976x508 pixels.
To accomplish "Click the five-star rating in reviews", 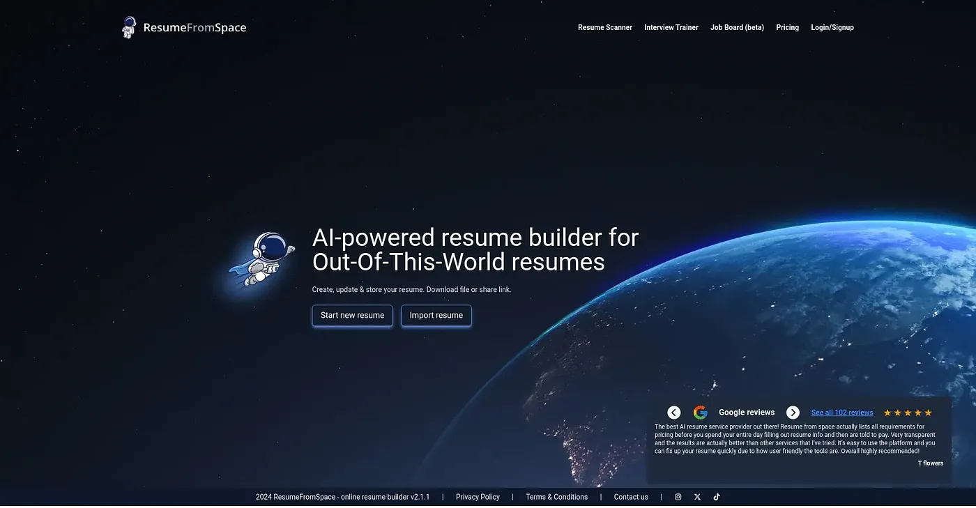I will 908,413.
